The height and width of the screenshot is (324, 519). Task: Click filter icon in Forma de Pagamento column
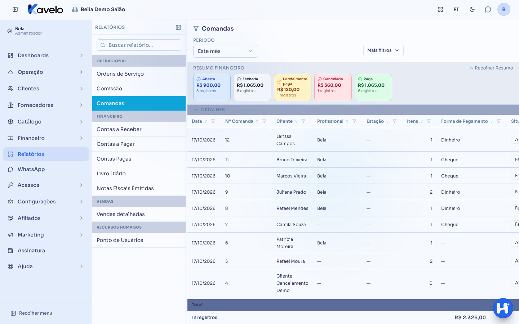click(499, 121)
